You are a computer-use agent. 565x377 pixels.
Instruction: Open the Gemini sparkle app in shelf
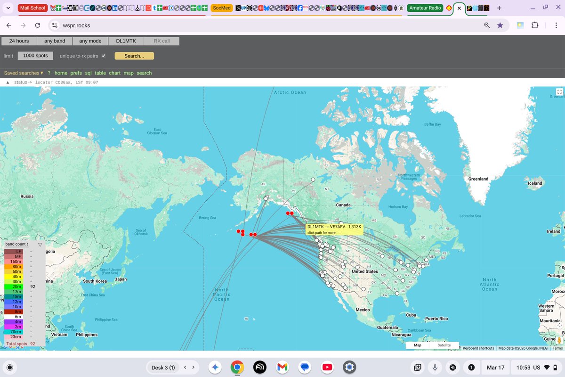(x=215, y=367)
